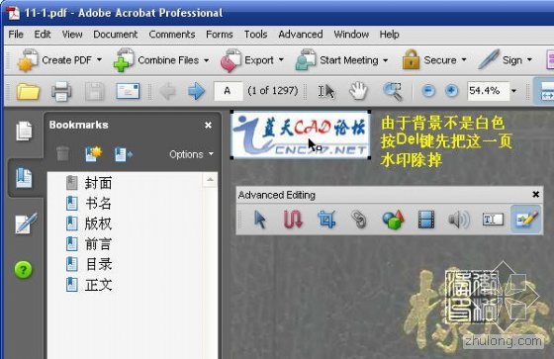Select the 版权 bookmark
The width and height of the screenshot is (554, 359).
(x=98, y=224)
